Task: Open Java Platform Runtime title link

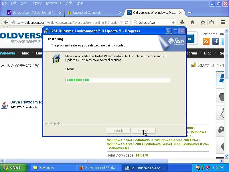Action: pyautogui.click(x=26, y=102)
